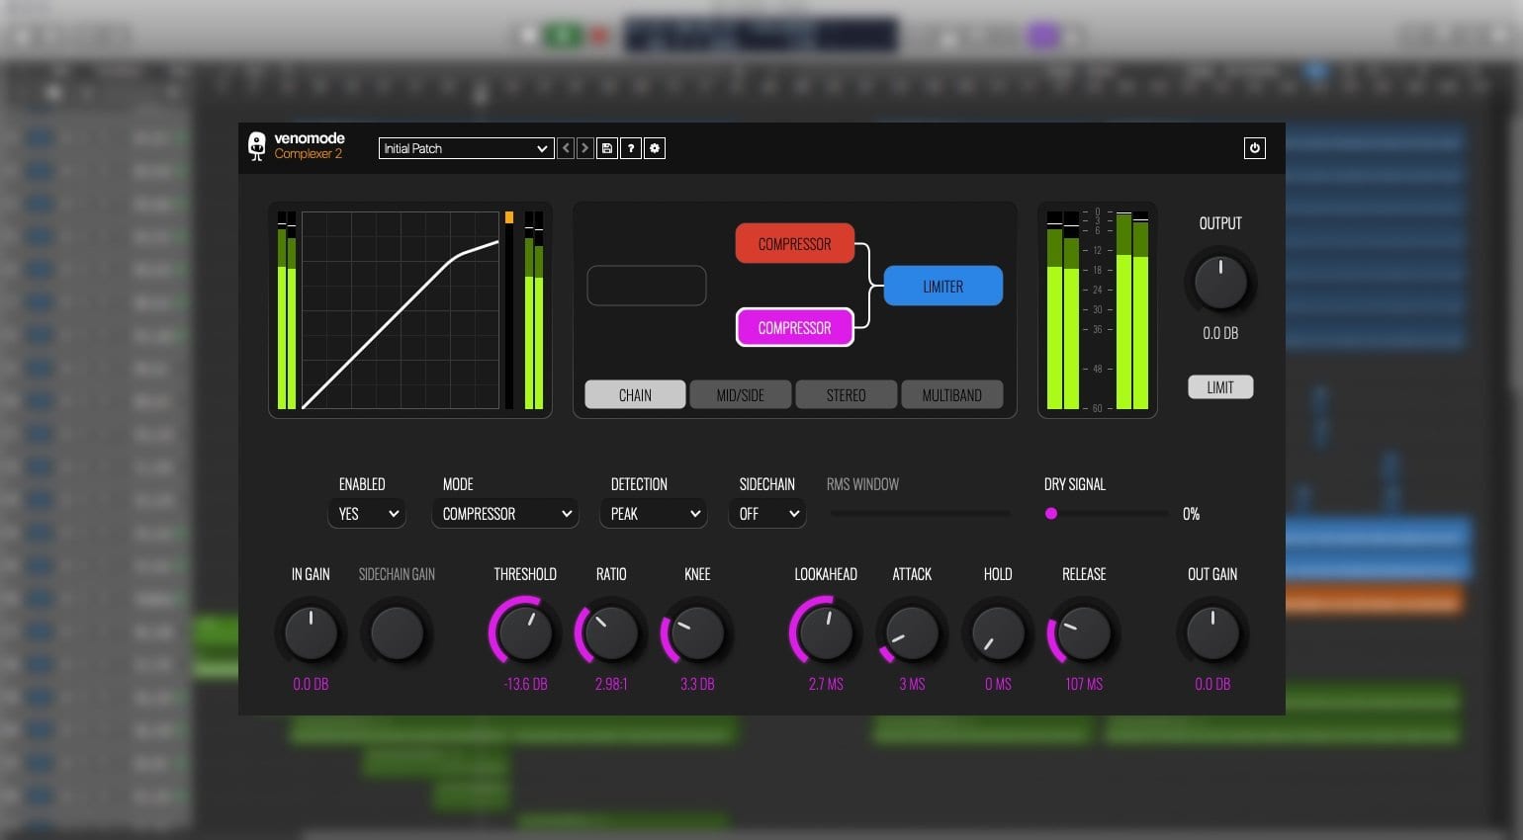
Task: Open the DETECTION dropdown set to Peak
Action: pyautogui.click(x=653, y=513)
